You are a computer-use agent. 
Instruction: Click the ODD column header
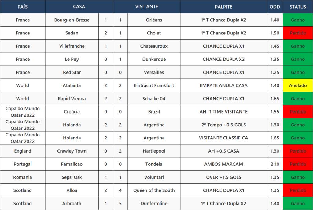pos(275,7)
